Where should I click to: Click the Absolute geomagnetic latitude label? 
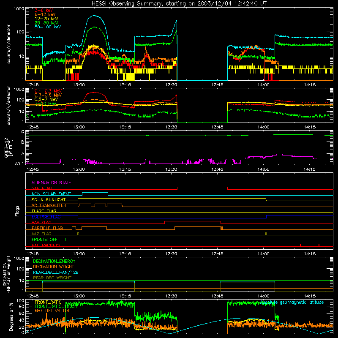point(292,303)
